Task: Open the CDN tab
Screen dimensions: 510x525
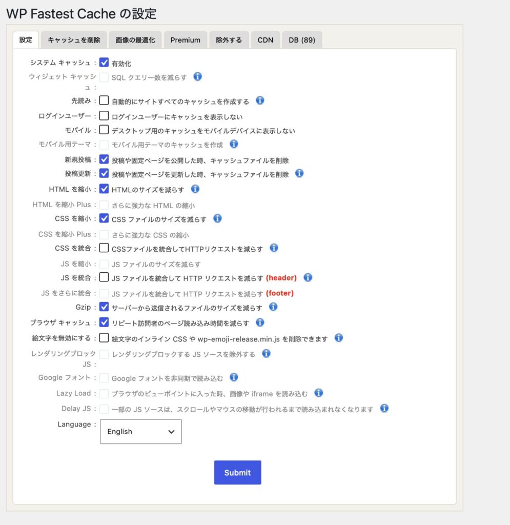Action: point(266,40)
